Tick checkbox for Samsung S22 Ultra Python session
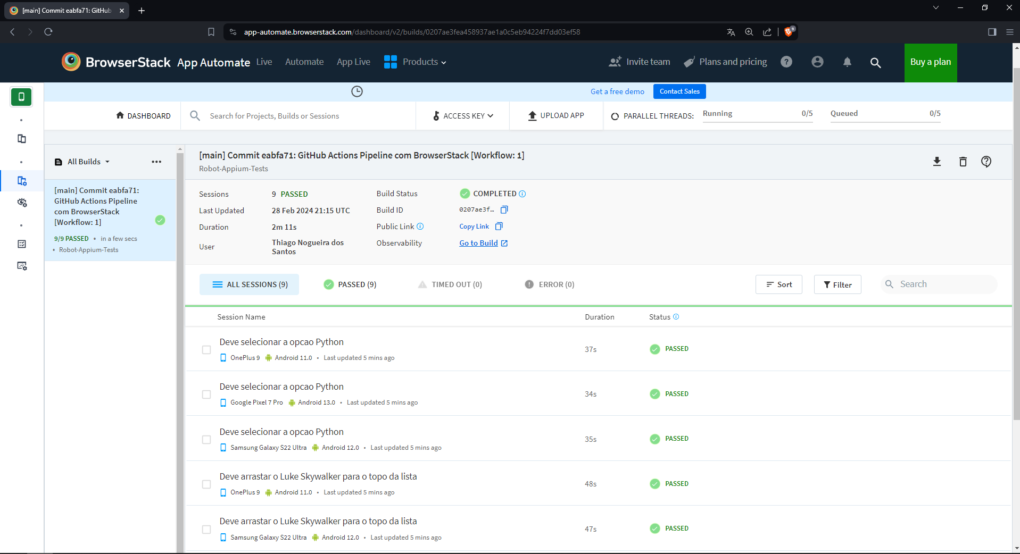This screenshot has height=554, width=1020. 206,440
